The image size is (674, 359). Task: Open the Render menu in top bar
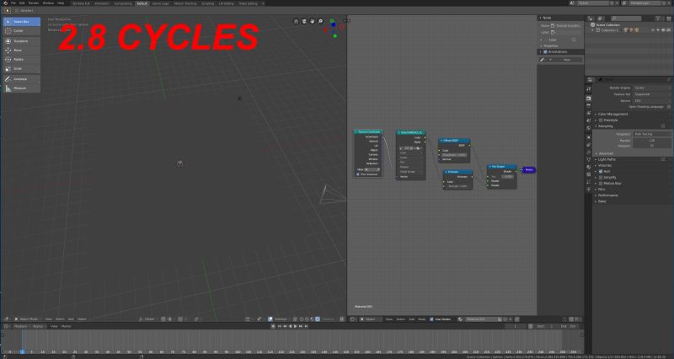[34, 3]
